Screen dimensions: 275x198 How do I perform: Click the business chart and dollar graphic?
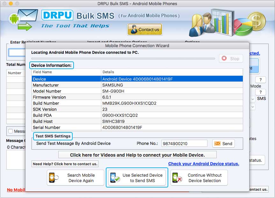click(227, 23)
